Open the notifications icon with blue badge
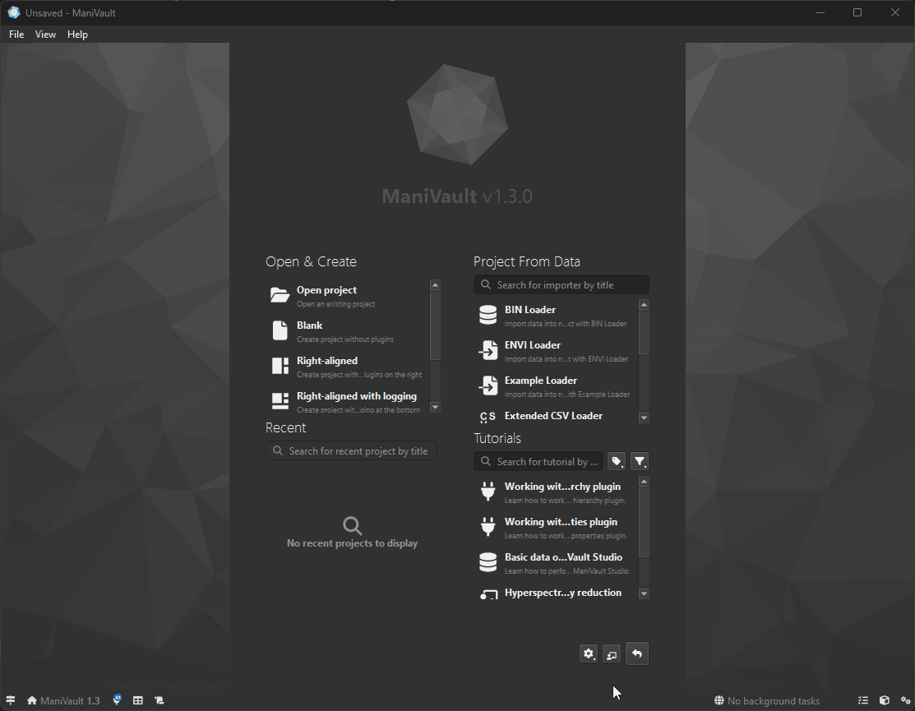The image size is (915, 711). 118,699
